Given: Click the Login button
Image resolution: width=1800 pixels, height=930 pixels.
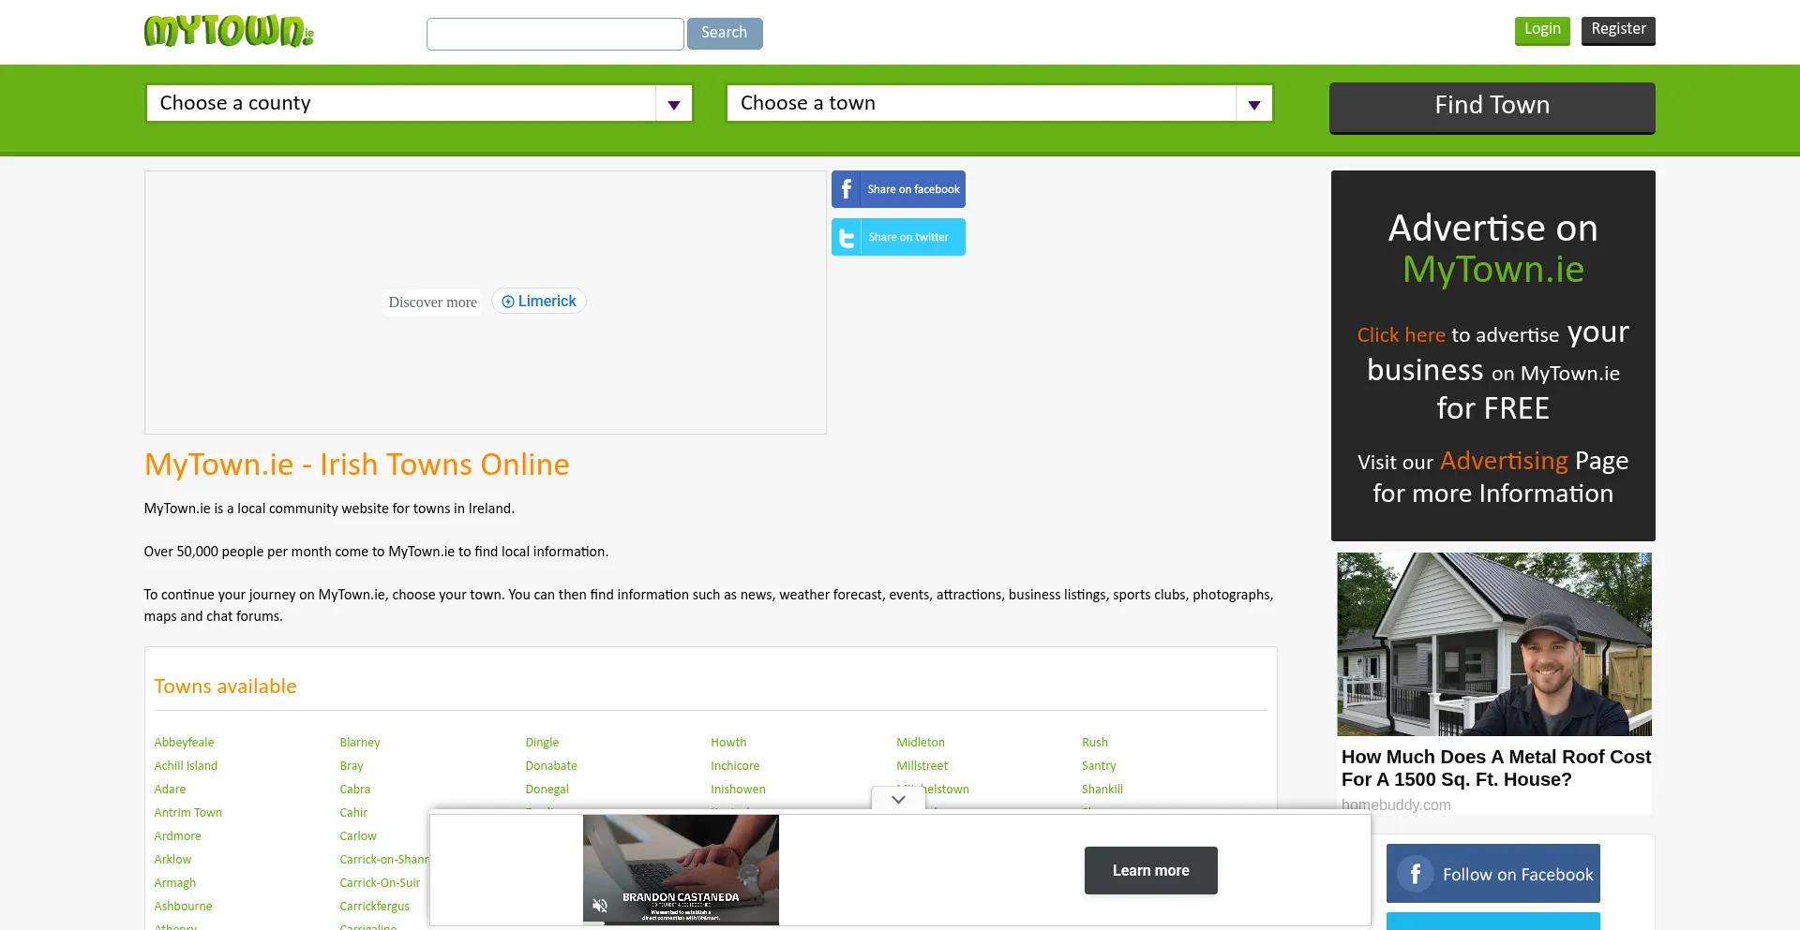Looking at the screenshot, I should (1541, 30).
